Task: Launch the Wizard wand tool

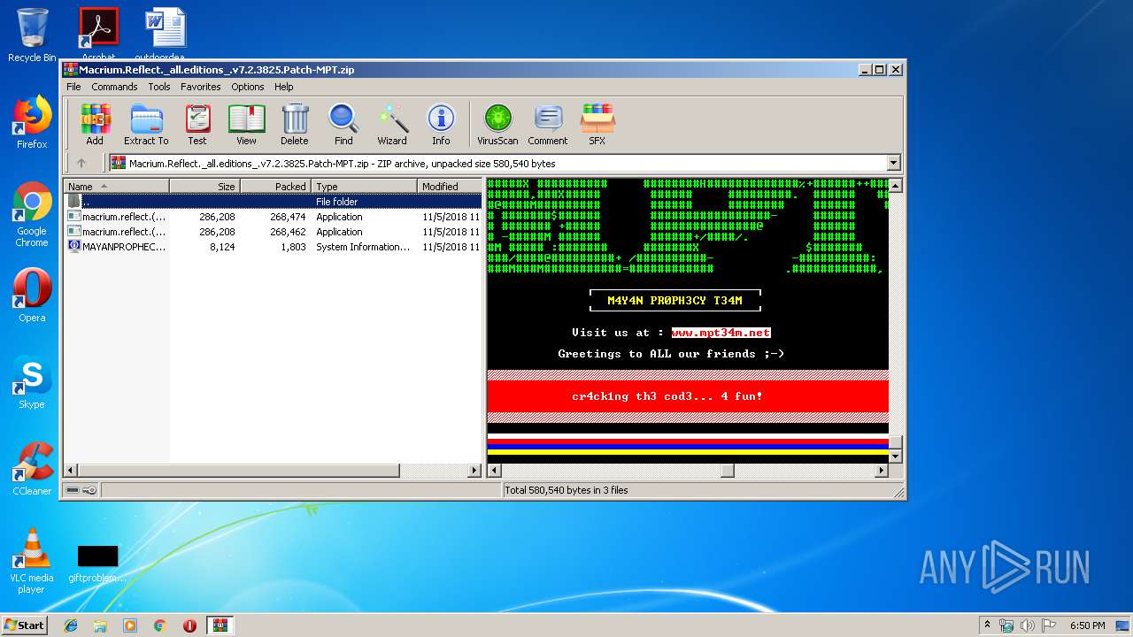Action: 392,125
